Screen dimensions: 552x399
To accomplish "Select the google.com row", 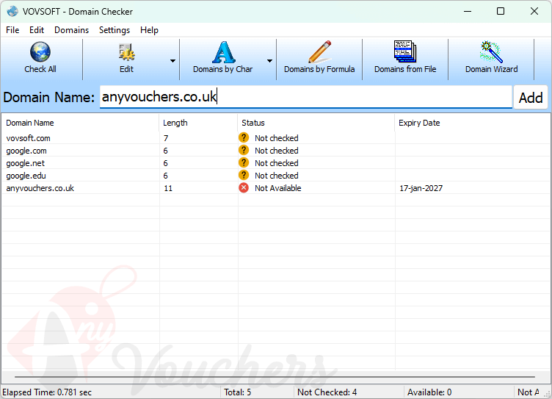I will (x=276, y=151).
